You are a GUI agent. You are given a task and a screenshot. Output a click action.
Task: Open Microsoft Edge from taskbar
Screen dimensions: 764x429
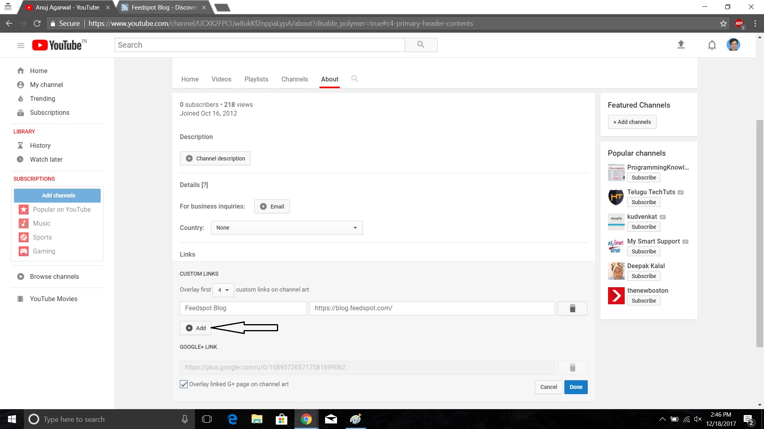[x=232, y=419]
